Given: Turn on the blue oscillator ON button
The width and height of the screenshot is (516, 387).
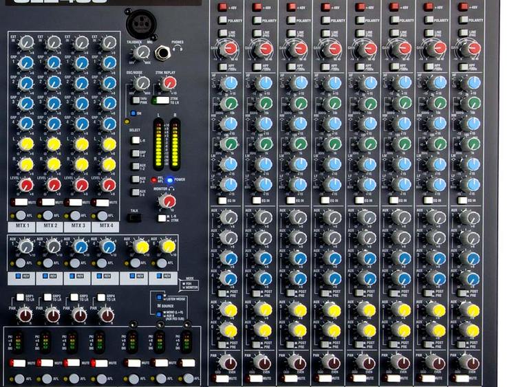Looking at the screenshot, I should pyautogui.click(x=133, y=113).
